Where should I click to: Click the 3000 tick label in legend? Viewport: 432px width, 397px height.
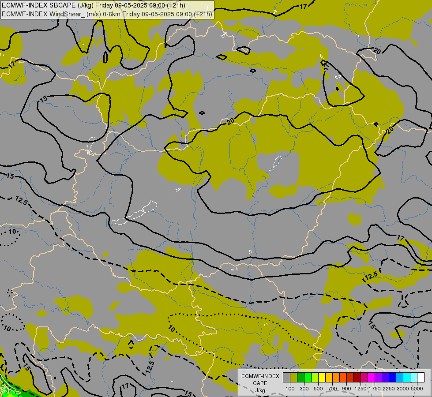coord(403,389)
